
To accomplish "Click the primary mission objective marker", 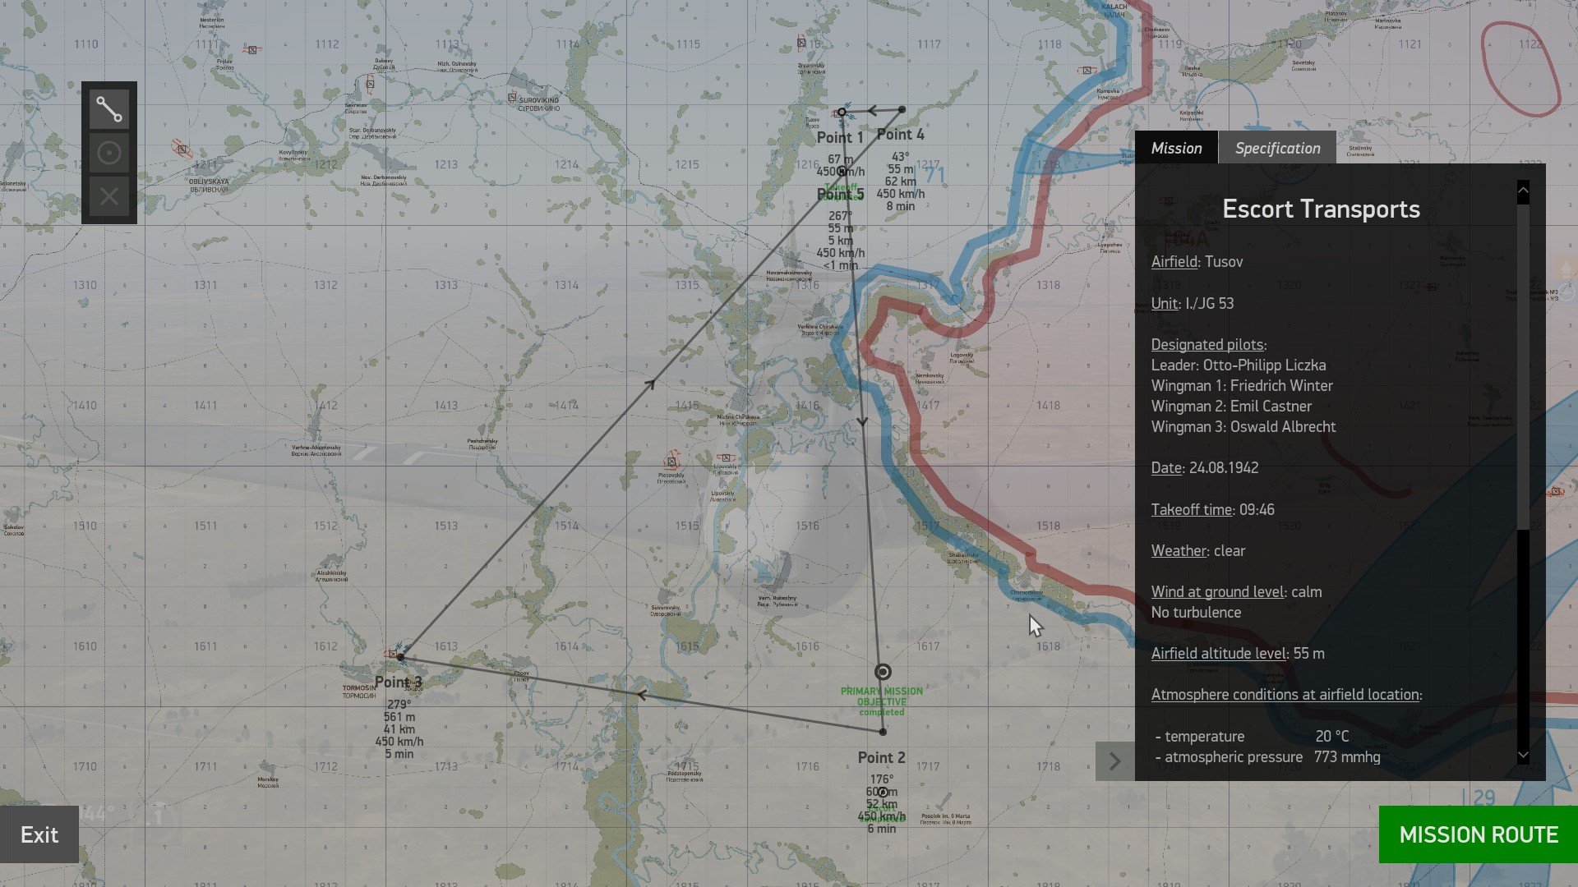I will click(883, 672).
